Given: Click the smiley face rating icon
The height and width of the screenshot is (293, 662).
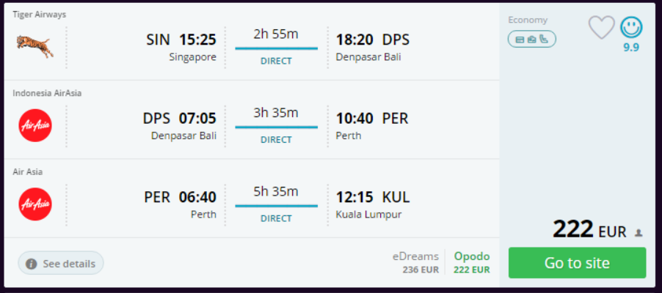Looking at the screenshot, I should pyautogui.click(x=631, y=28).
